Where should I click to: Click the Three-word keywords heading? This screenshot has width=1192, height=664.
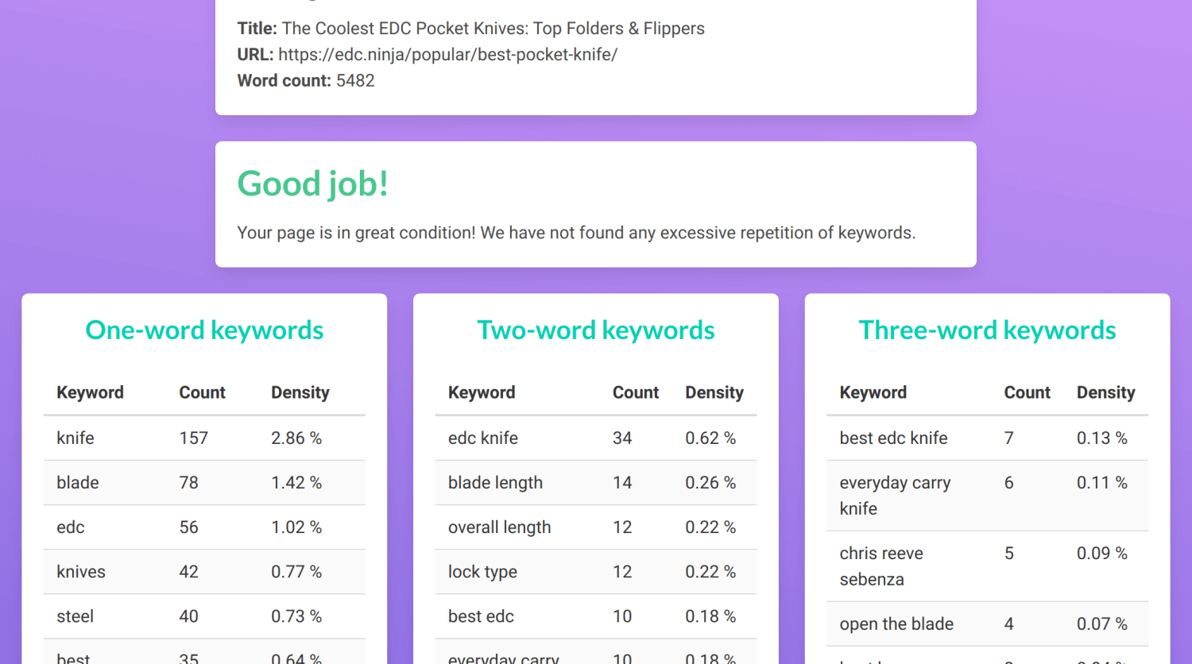[x=987, y=330]
